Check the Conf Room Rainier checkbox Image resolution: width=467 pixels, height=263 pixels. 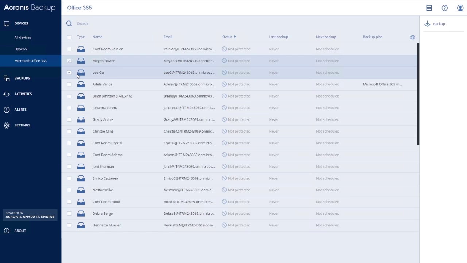69,49
